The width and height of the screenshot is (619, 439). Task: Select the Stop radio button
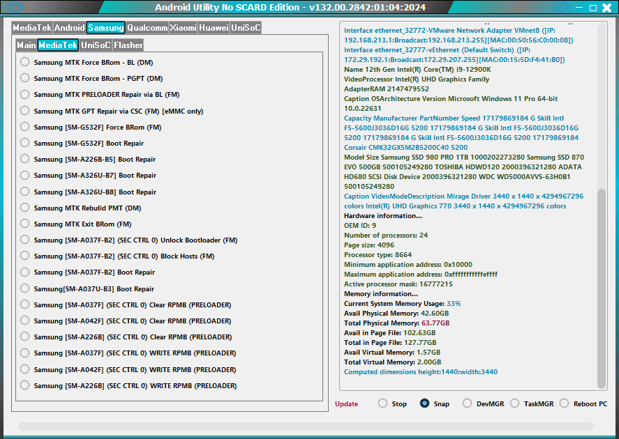click(382, 403)
